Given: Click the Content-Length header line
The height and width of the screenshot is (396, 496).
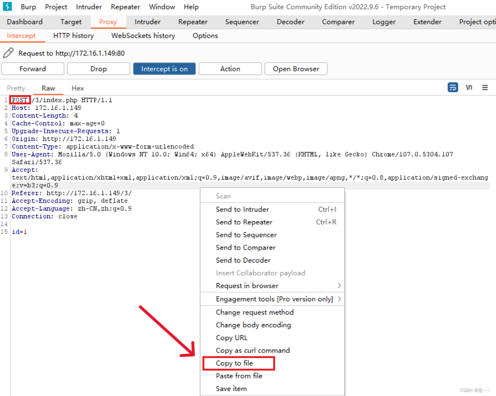Looking at the screenshot, I should 45,115.
